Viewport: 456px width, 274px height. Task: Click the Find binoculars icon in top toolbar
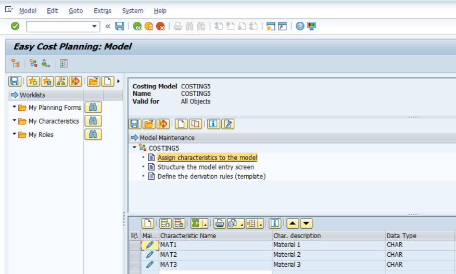(x=189, y=26)
